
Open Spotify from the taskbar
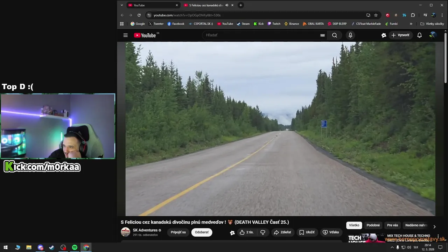75,247
